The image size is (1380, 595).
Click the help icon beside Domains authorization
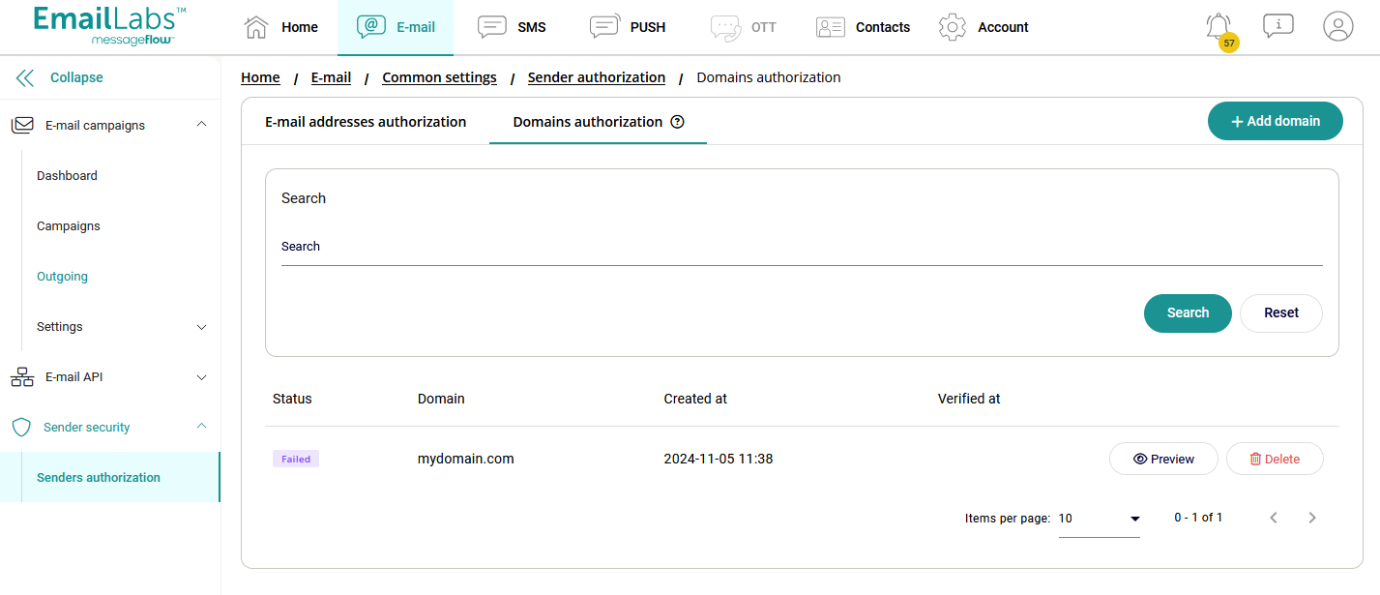point(677,122)
